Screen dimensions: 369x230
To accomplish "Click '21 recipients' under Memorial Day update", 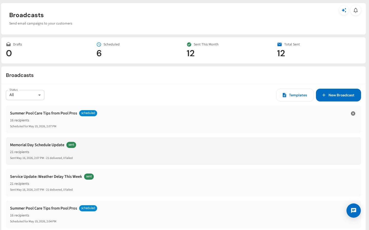I will 20,152.
